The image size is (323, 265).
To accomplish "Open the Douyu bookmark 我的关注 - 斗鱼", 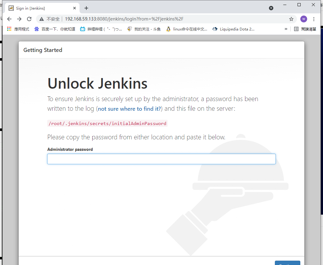I will 144,29.
